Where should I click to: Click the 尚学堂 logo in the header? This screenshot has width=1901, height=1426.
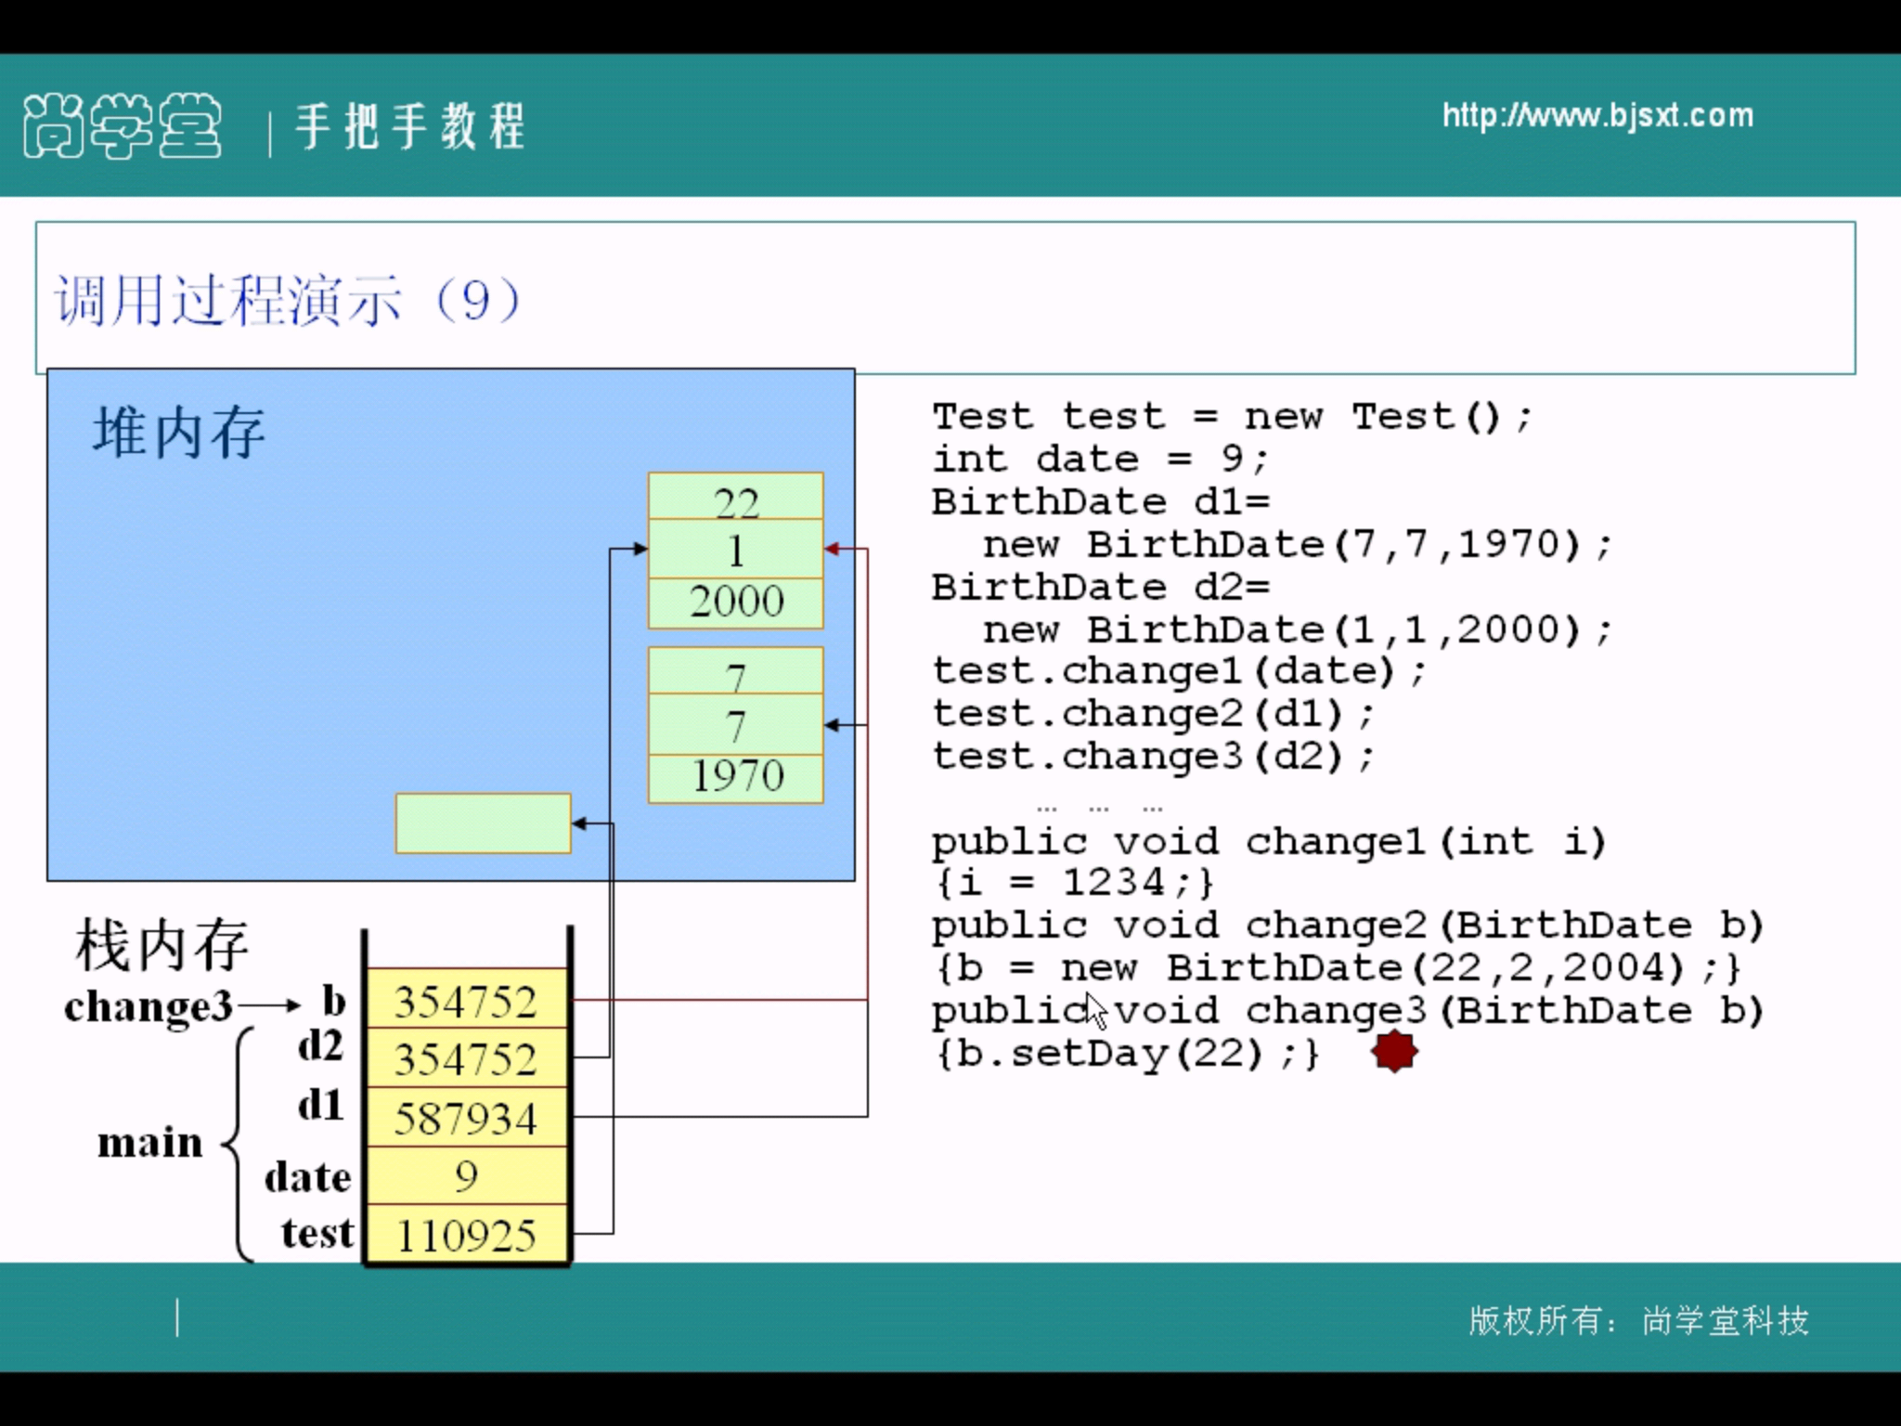click(123, 125)
